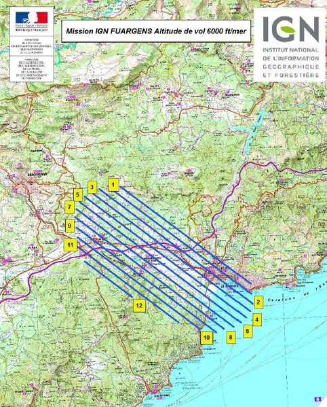Select the yellow marker labeled 10
This screenshot has height=407, width=327.
click(x=206, y=338)
